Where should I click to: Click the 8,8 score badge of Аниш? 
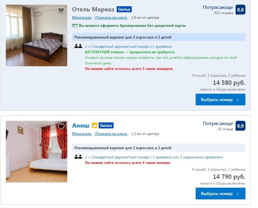(240, 126)
